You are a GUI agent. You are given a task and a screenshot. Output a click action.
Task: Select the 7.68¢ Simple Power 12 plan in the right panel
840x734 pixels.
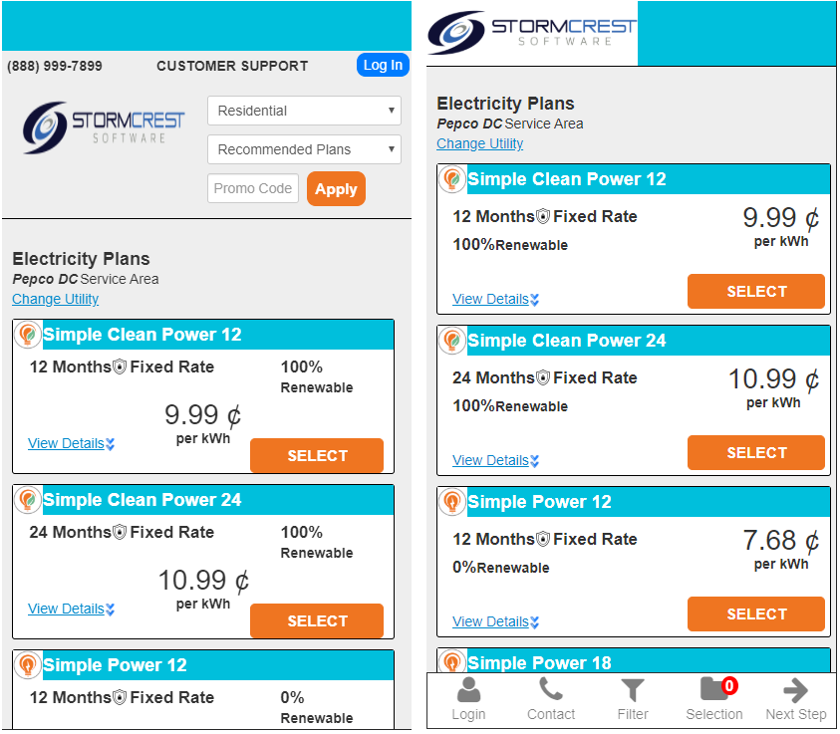click(x=756, y=614)
